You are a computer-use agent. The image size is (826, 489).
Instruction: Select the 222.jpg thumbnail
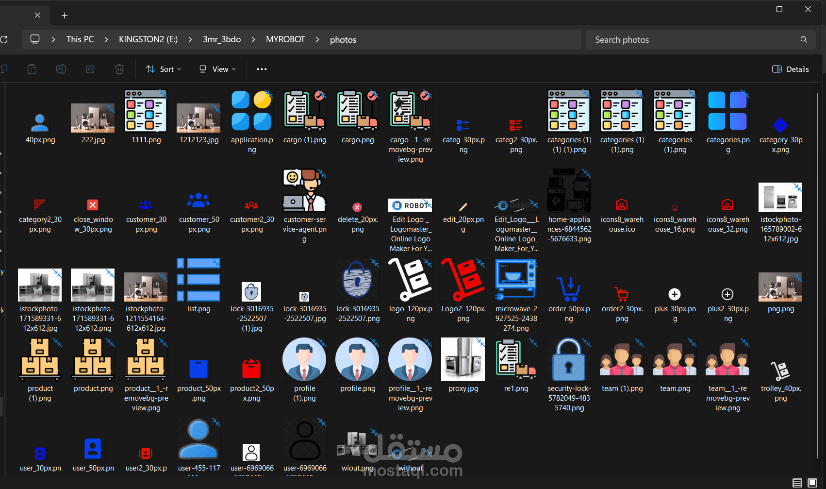click(x=93, y=118)
